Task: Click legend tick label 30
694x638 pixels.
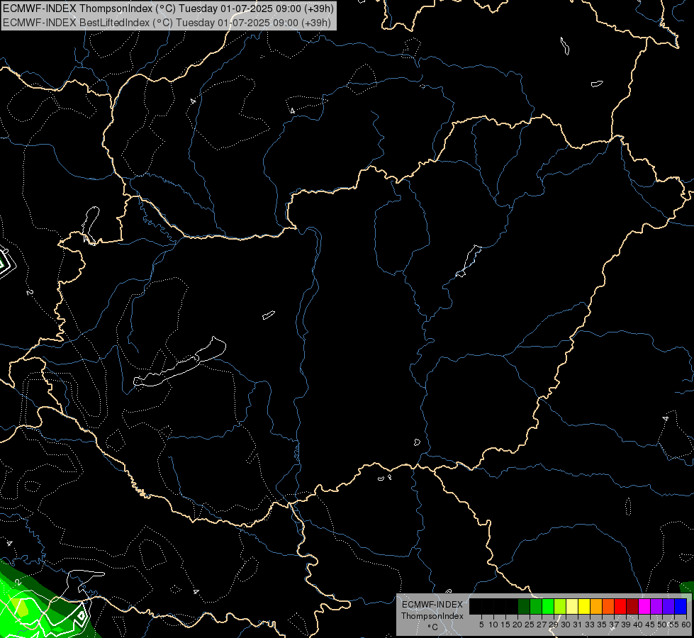Action: pos(566,625)
